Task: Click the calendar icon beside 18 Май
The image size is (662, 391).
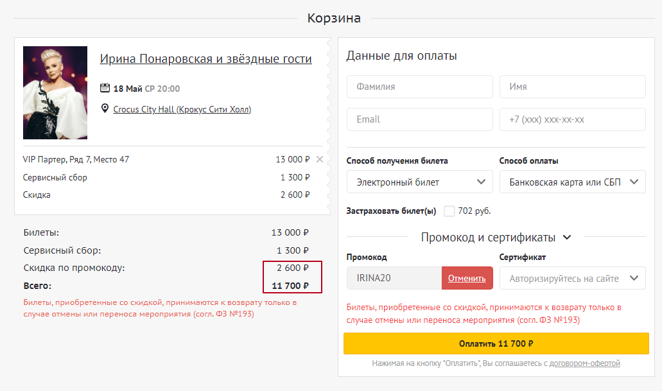Action: 105,88
